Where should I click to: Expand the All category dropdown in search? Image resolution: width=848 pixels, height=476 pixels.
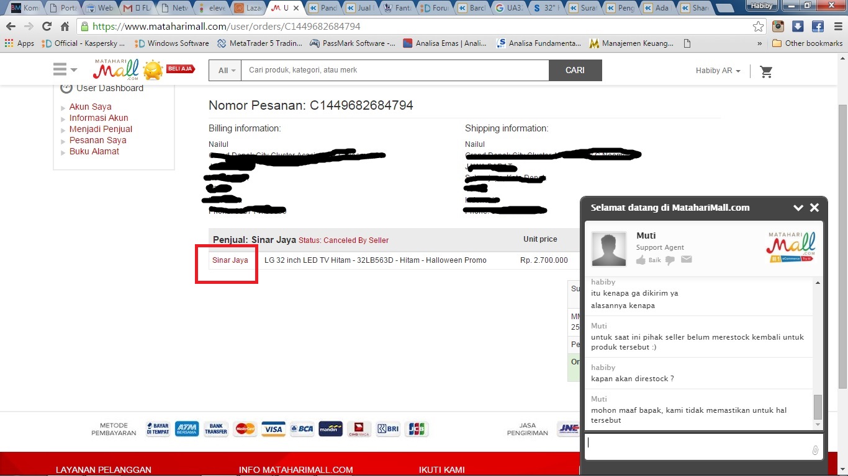point(225,70)
